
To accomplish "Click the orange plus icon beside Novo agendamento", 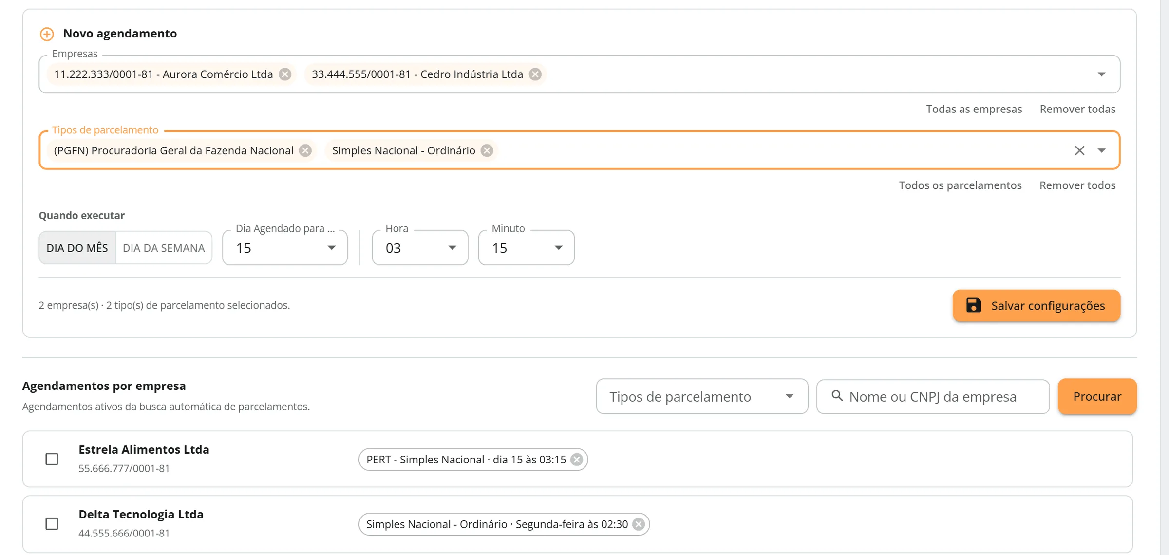I will click(47, 34).
